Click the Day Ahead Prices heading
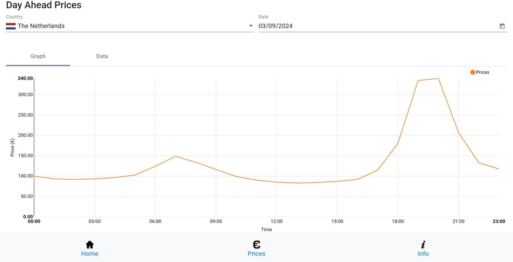 (44, 6)
